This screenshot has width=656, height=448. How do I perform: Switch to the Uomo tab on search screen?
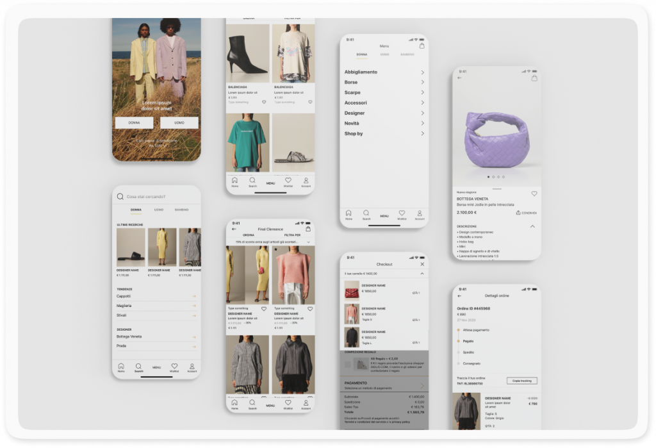[x=158, y=210]
